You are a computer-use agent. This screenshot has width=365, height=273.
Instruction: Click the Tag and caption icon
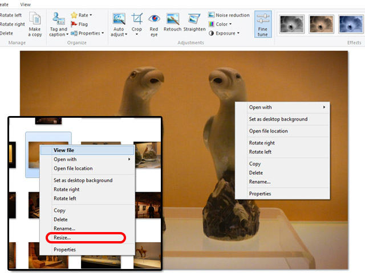coord(58,18)
